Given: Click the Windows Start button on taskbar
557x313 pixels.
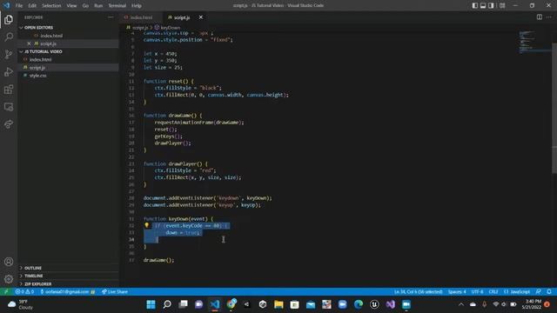Looking at the screenshot, I should click(x=151, y=304).
